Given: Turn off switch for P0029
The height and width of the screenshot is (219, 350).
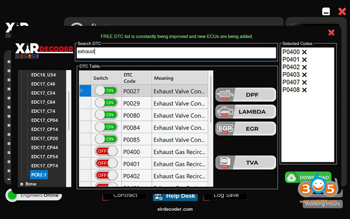Looking at the screenshot, I should [106, 103].
